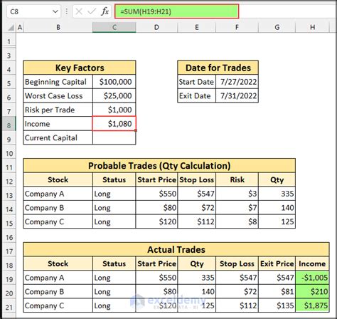
Task: Select column F header
Action: 237,27
